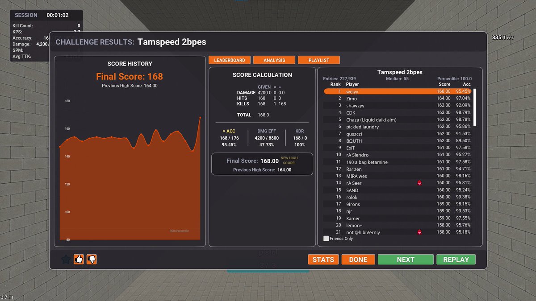
Task: Select player rA Seer
Action: [x=398, y=183]
